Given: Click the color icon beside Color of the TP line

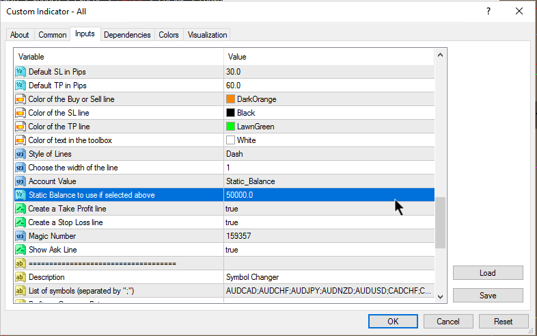Looking at the screenshot, I should coord(20,127).
